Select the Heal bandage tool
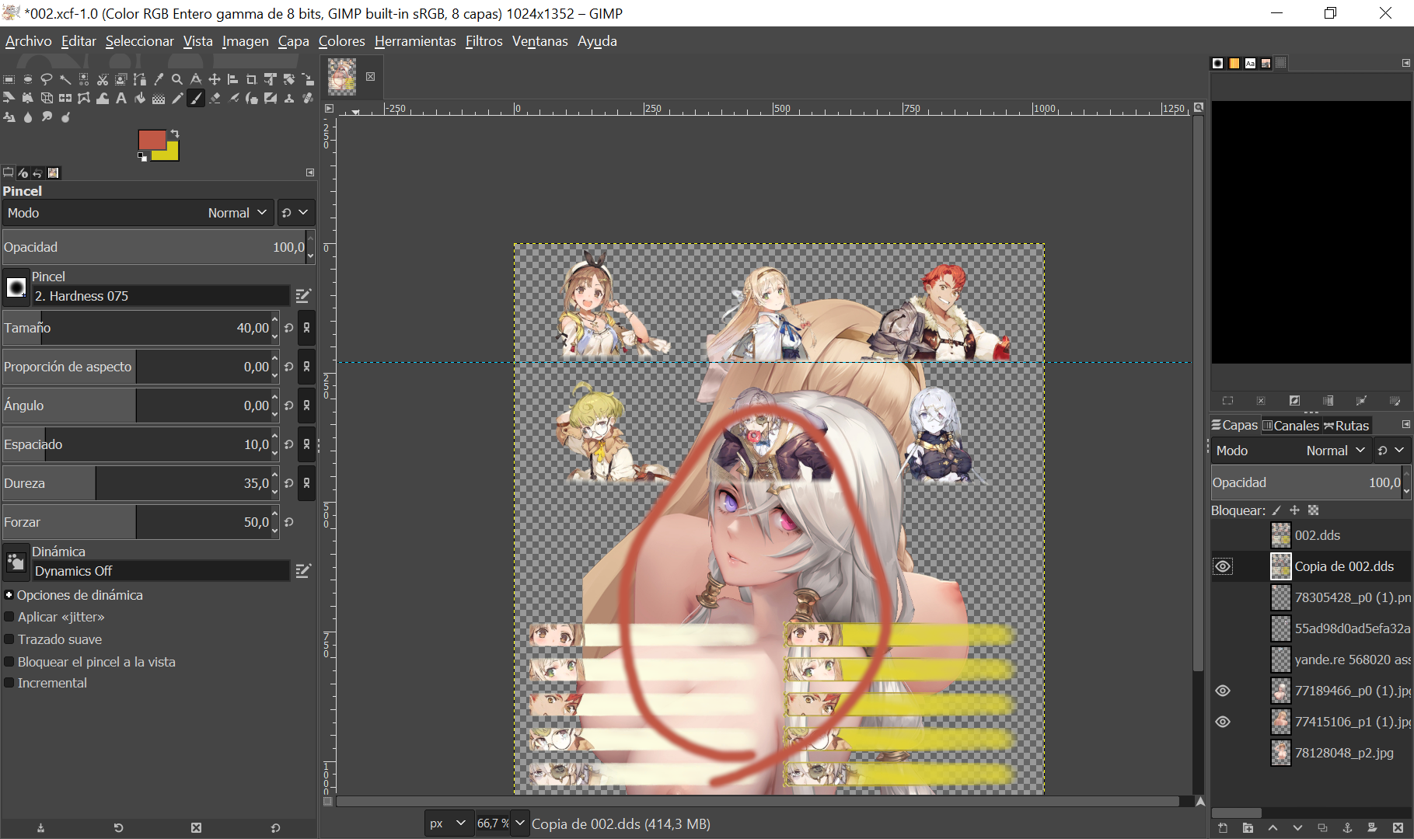1414x839 pixels. click(308, 98)
